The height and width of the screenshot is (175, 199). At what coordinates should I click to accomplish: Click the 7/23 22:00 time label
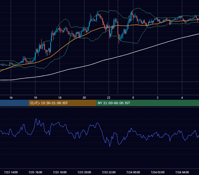pos(109,172)
